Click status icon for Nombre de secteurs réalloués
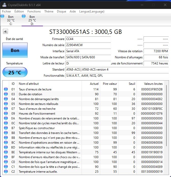171x177 pixels. pos(6,104)
